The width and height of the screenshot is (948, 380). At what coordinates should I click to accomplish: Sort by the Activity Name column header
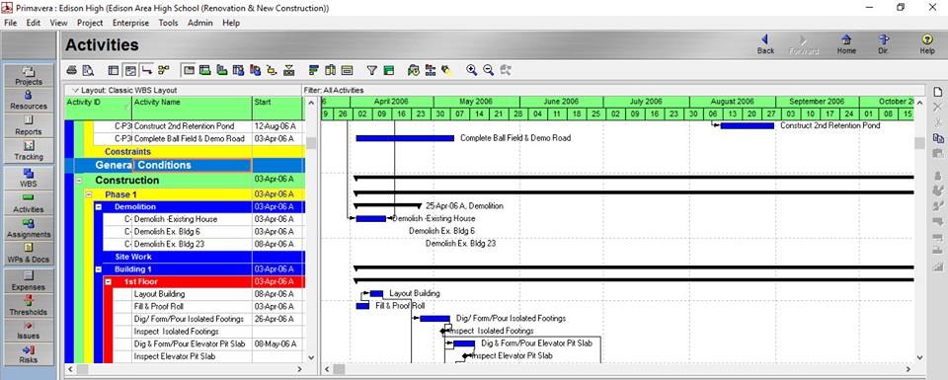[x=192, y=108]
